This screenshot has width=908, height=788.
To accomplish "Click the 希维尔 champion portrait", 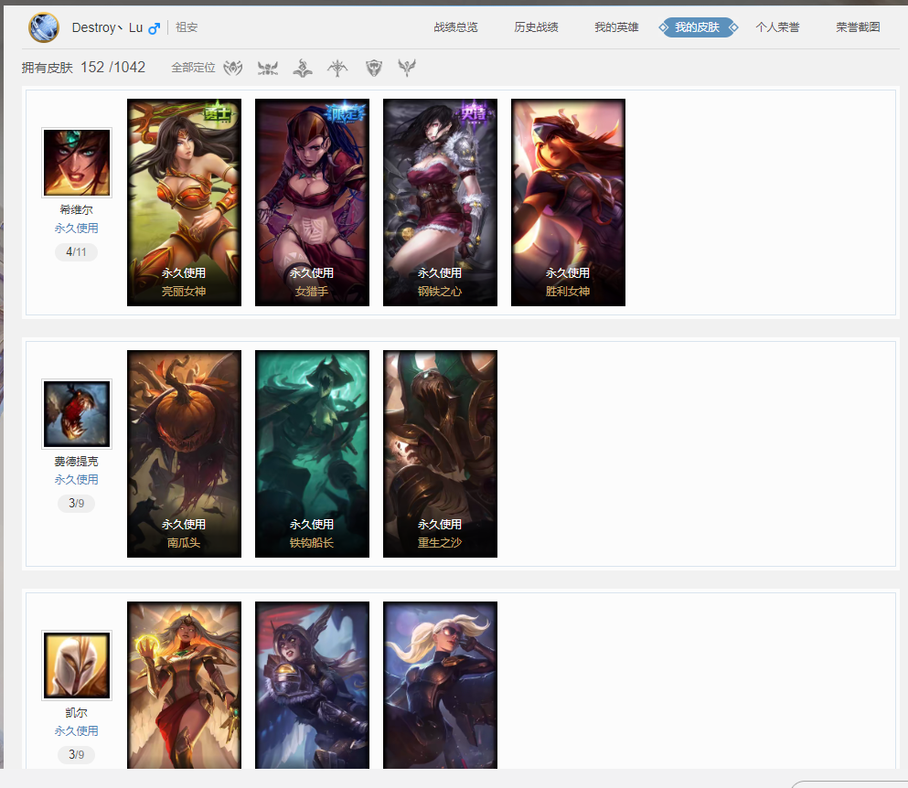I will 77,163.
